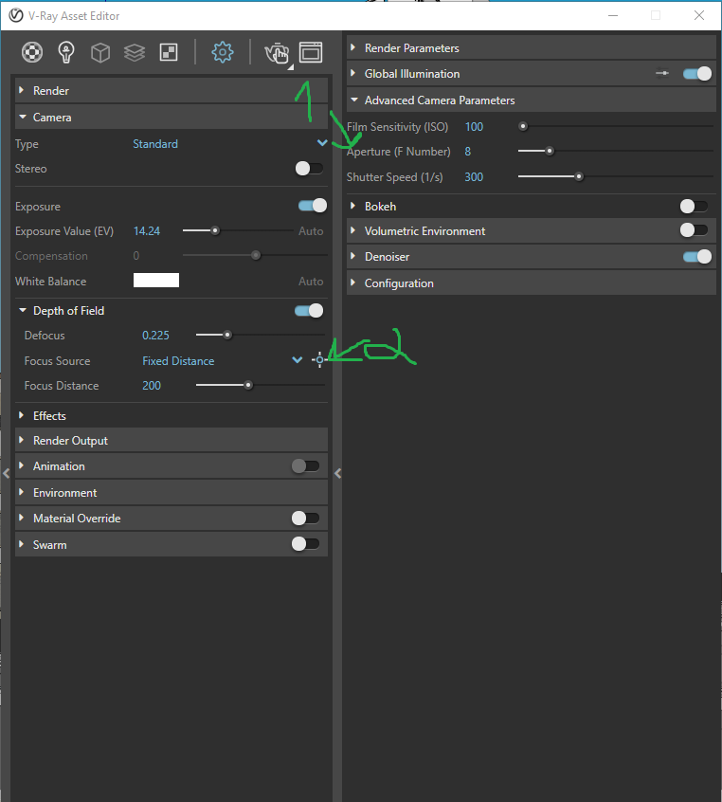Expand the Render Output section
The width and height of the screenshot is (722, 802).
[x=171, y=441]
